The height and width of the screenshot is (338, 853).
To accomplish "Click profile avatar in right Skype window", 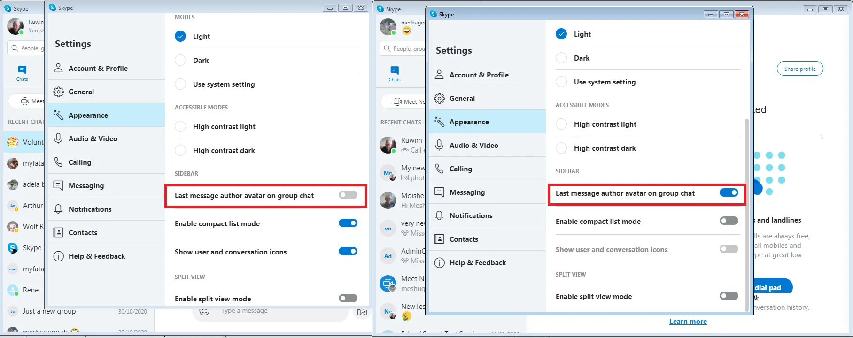I will (388, 27).
